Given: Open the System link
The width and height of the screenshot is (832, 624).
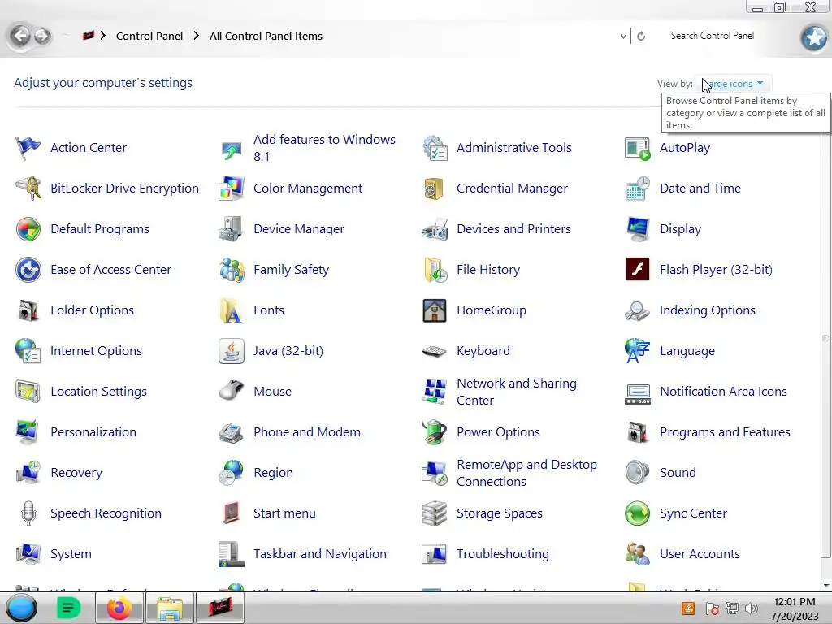Looking at the screenshot, I should (71, 554).
